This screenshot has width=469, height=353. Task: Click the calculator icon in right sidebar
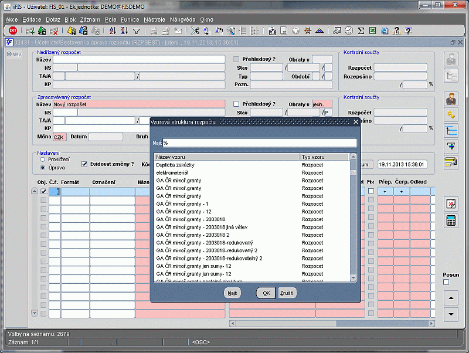coord(451,220)
